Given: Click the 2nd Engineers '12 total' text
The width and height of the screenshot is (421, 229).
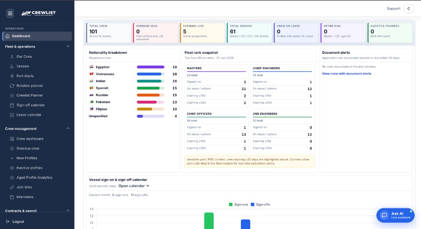Looking at the screenshot, I should pyautogui.click(x=258, y=121).
